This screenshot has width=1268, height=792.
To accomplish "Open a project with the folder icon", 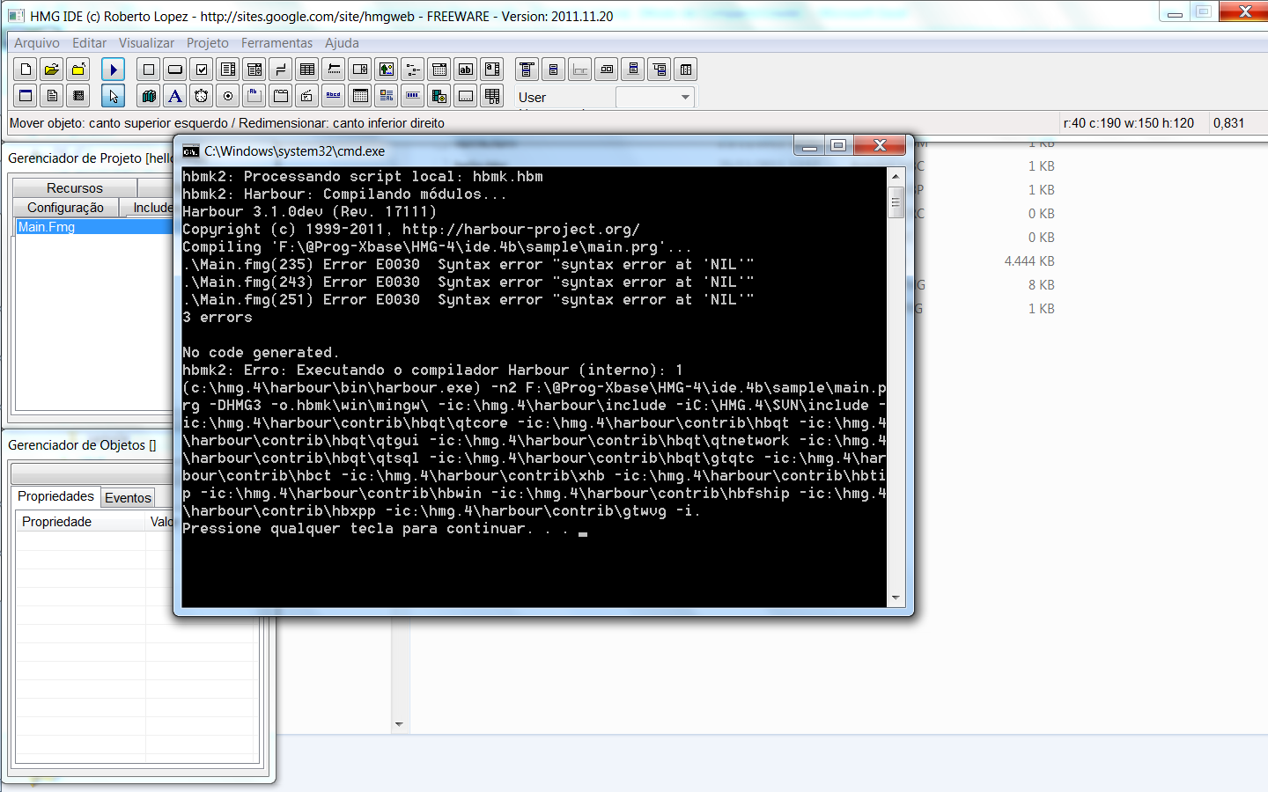I will (x=52, y=70).
